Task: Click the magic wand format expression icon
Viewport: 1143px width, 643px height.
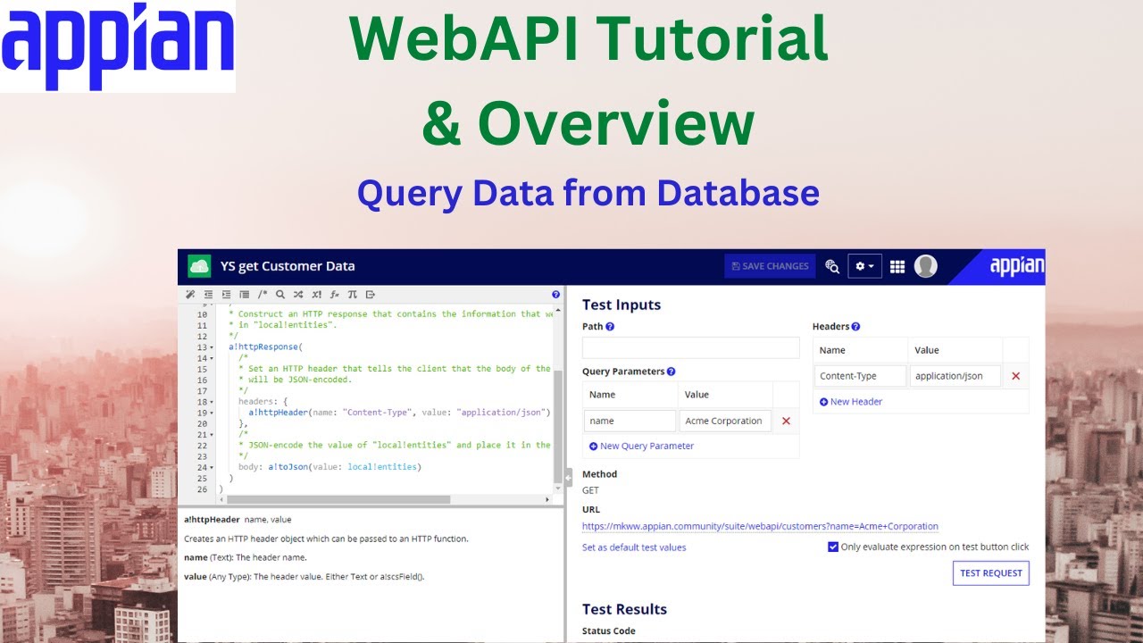Action: tap(190, 294)
